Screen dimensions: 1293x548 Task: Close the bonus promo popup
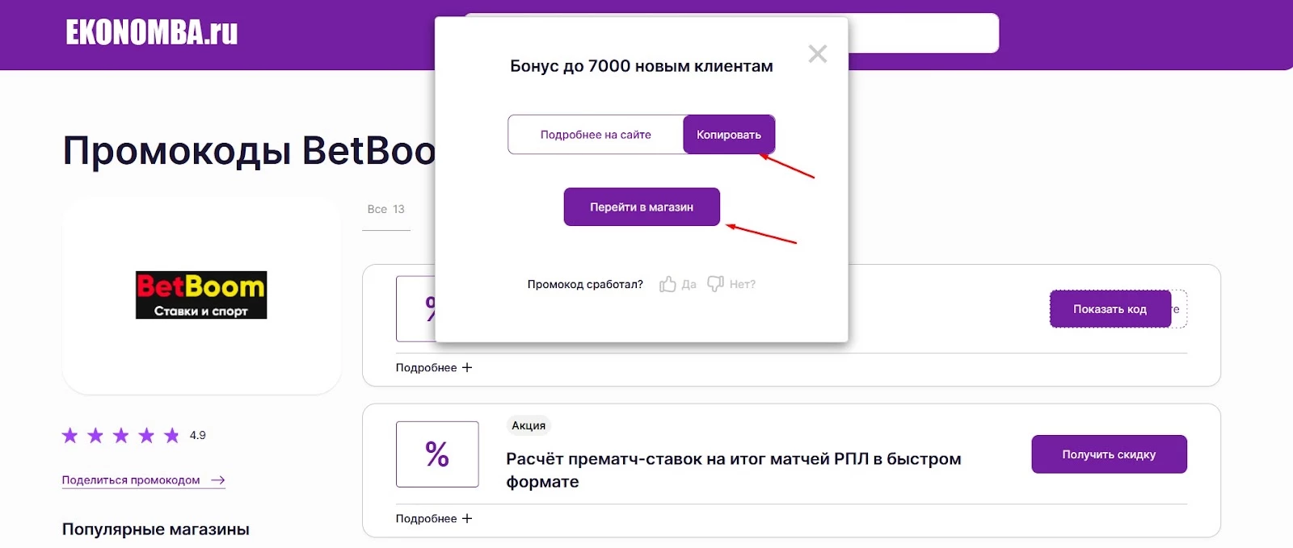click(818, 54)
